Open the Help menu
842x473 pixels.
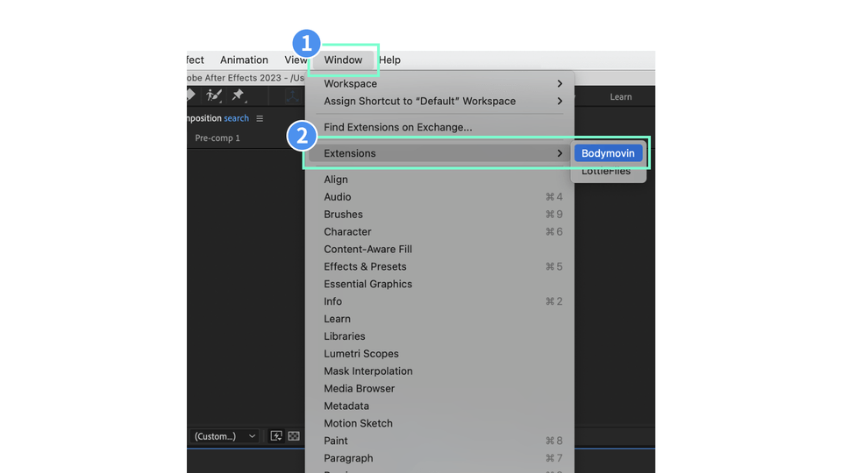(x=389, y=60)
